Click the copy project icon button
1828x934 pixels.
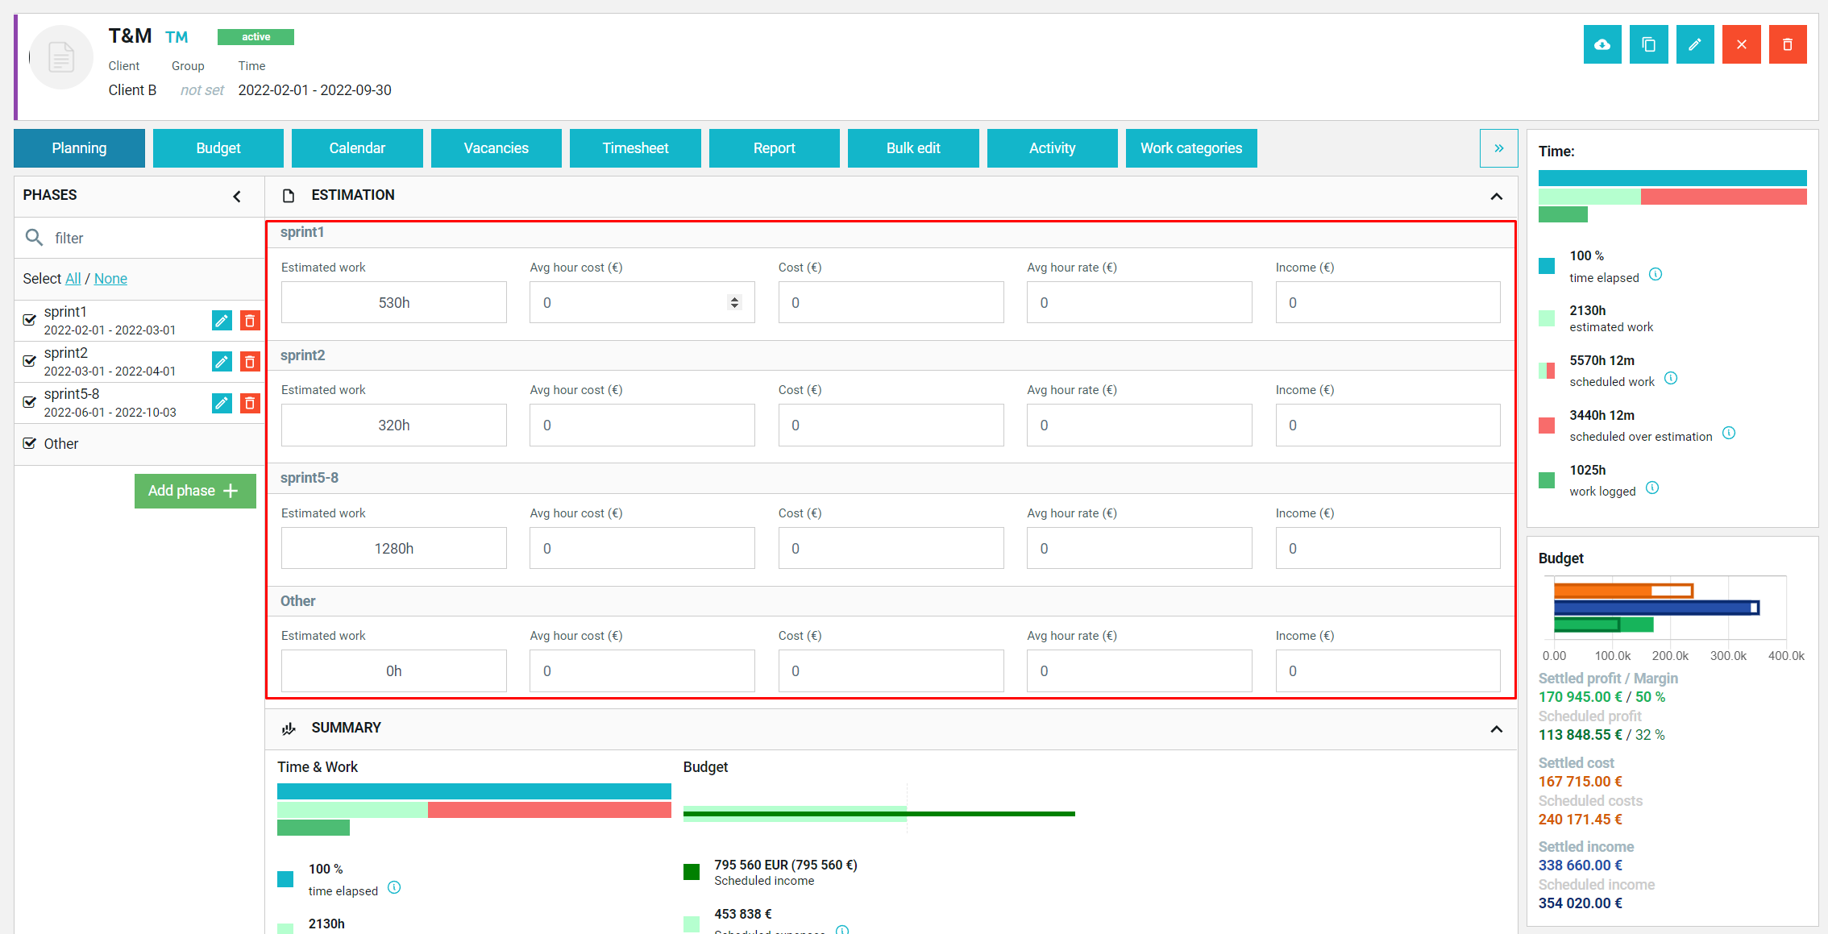pos(1649,44)
